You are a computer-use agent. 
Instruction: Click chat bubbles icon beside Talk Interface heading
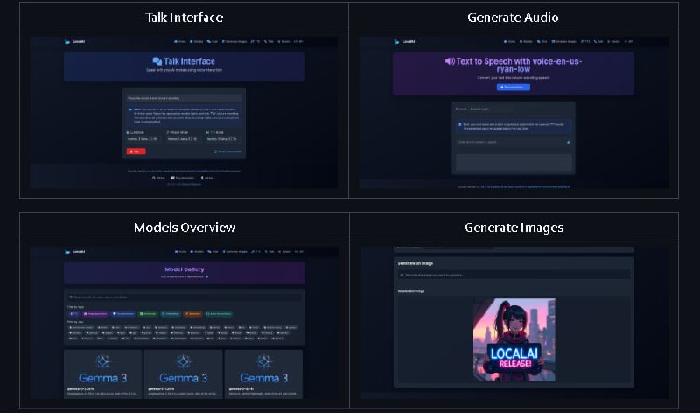157,61
